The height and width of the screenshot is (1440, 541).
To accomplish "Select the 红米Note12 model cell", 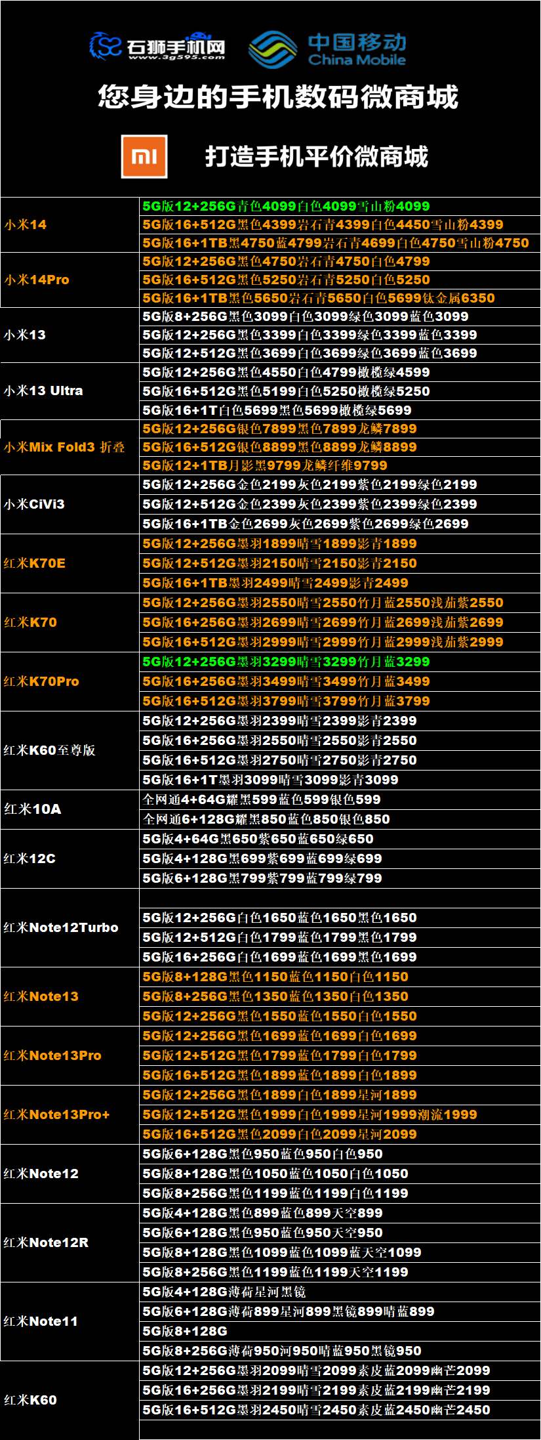I will coord(70,1174).
